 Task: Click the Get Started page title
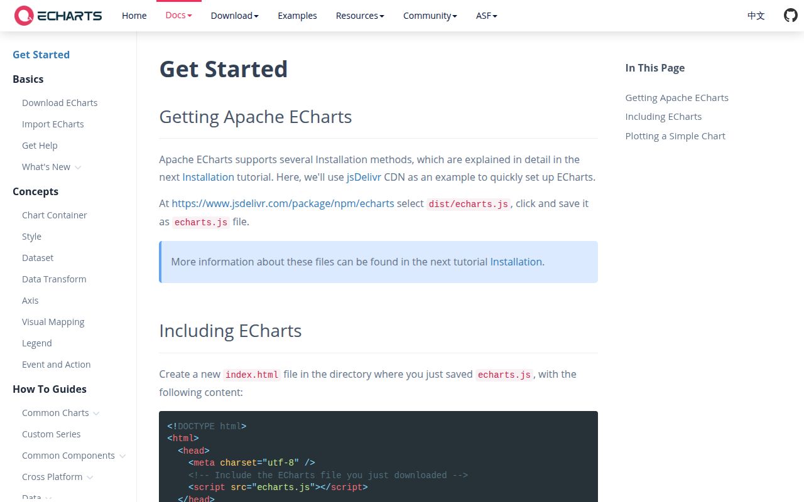coord(224,69)
